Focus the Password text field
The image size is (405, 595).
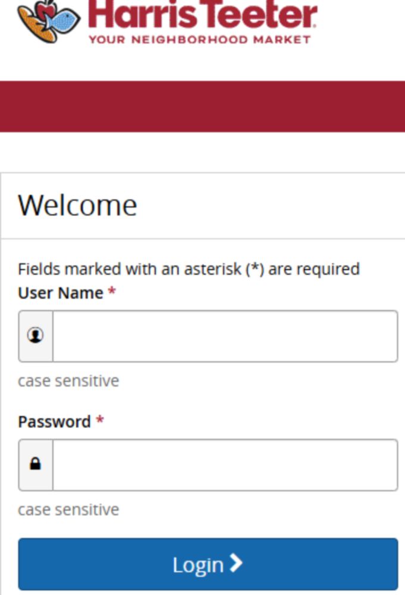(x=225, y=465)
